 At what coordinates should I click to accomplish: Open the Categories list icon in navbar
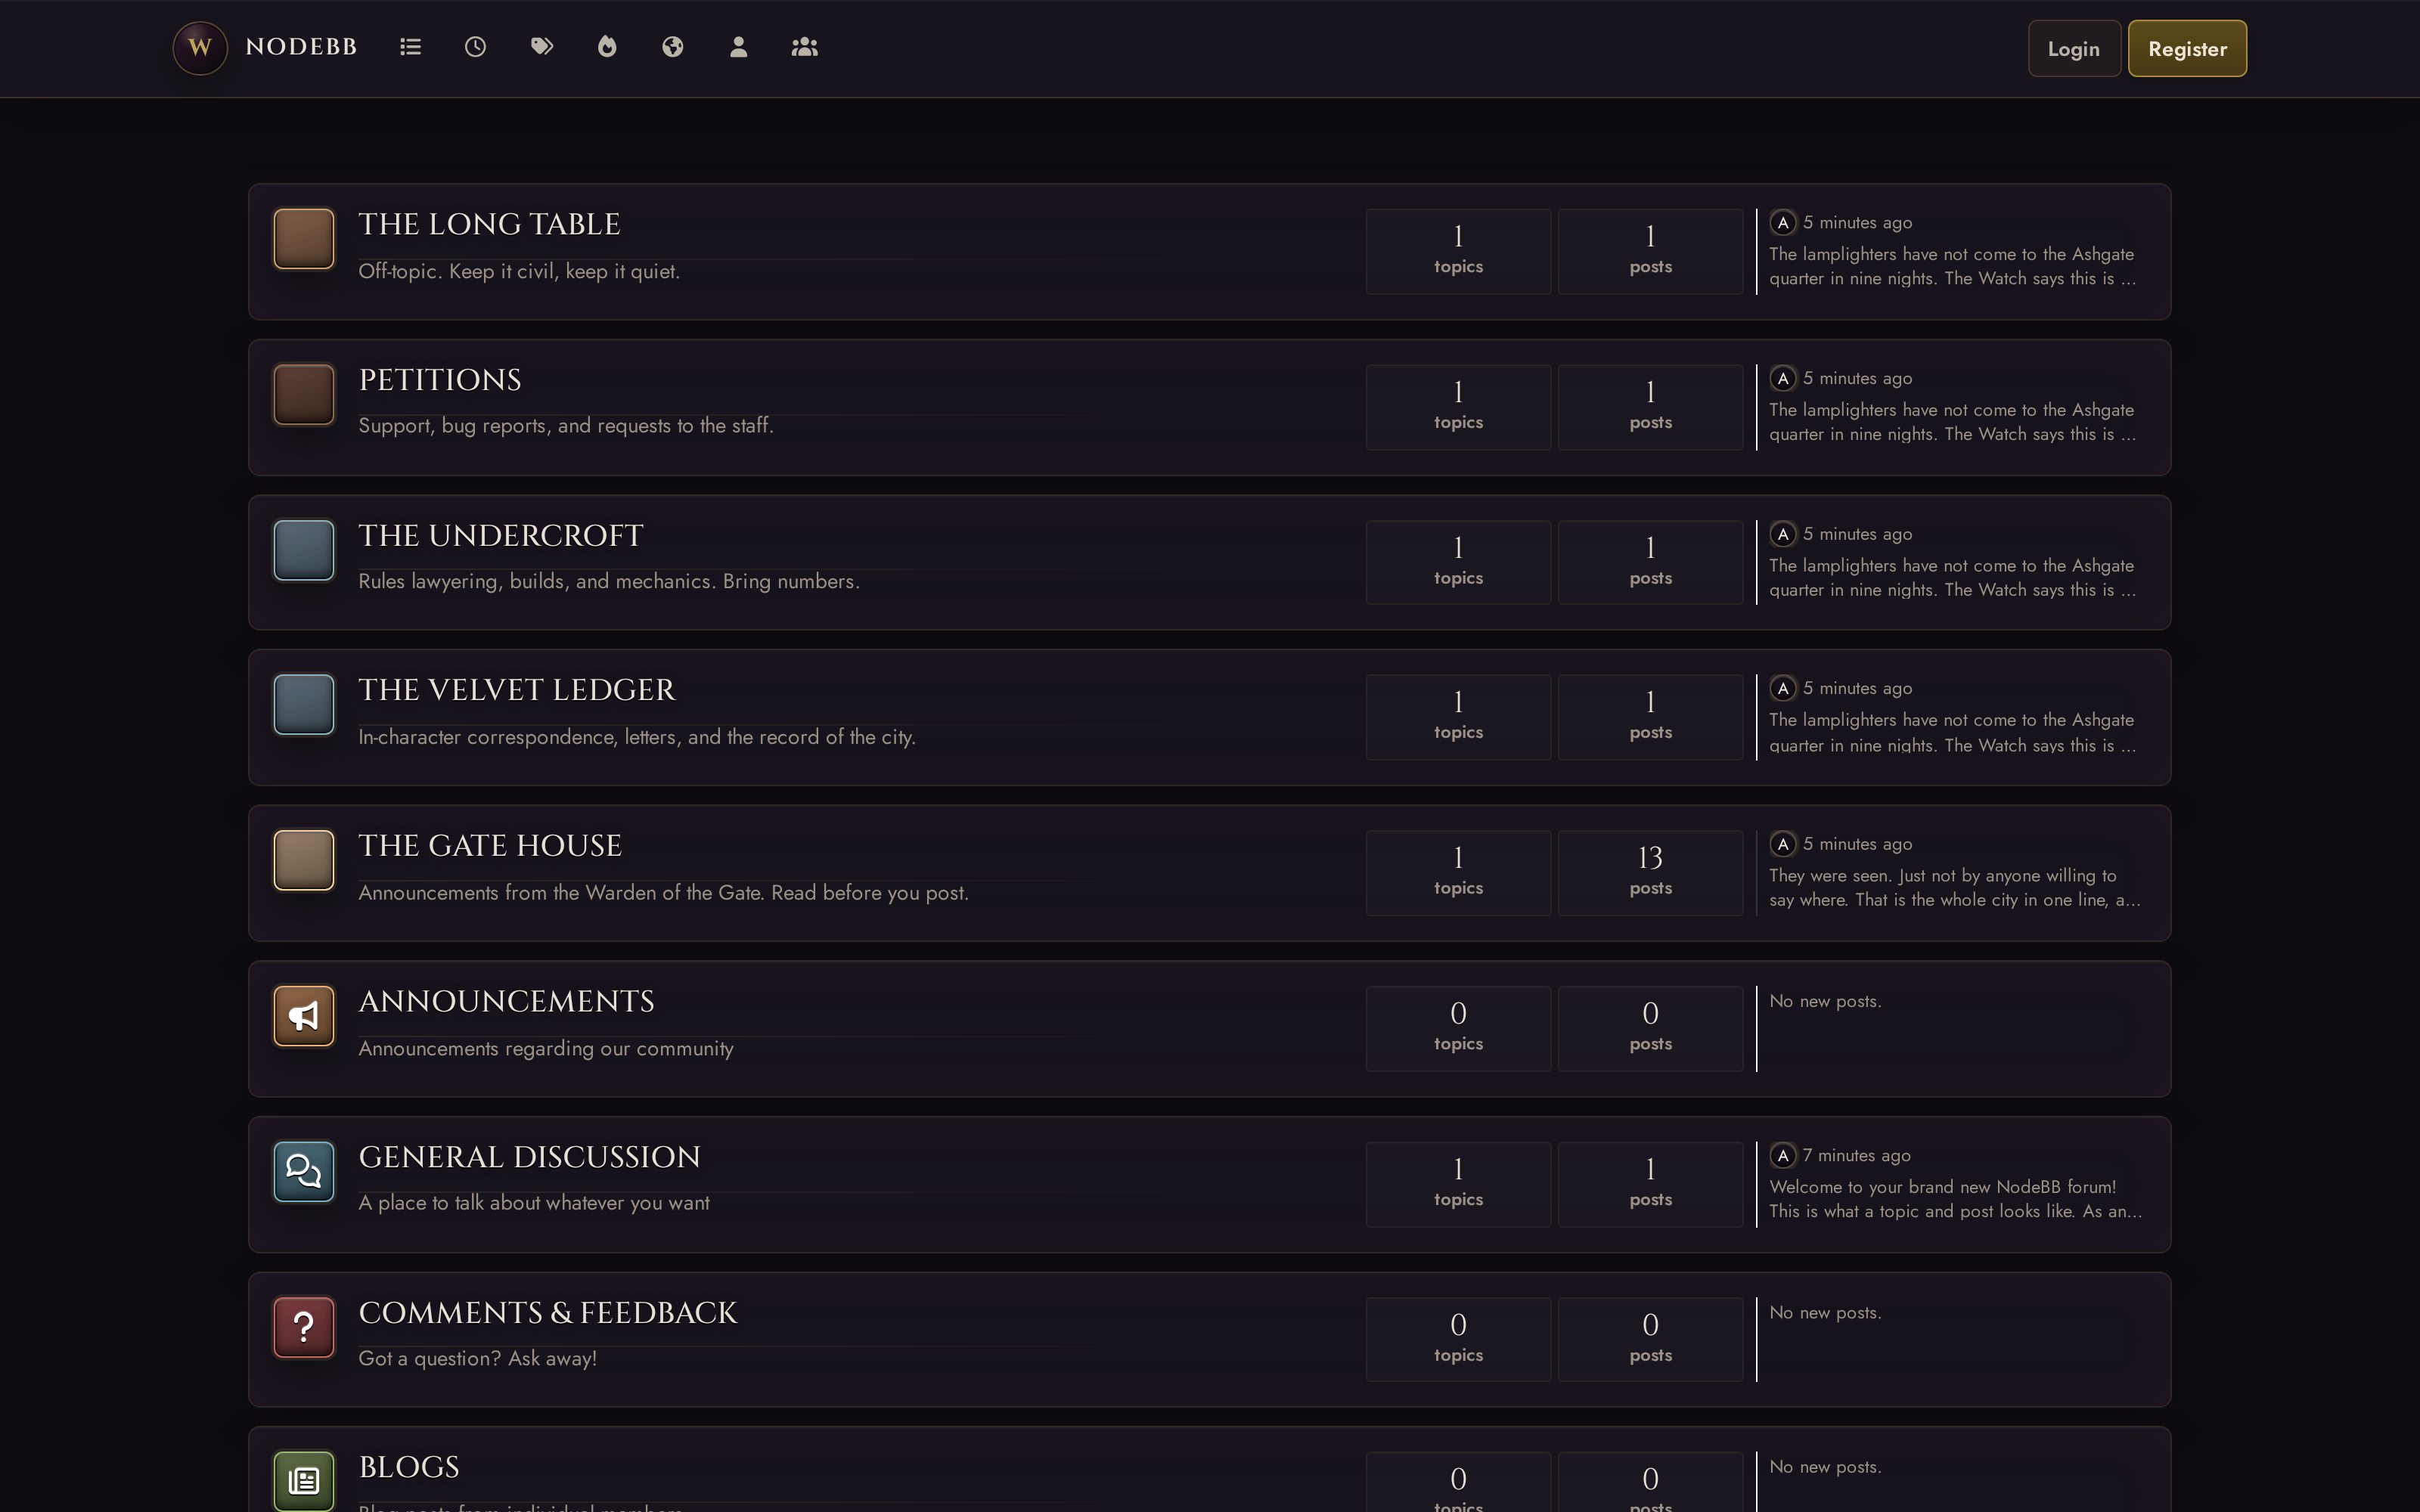tap(410, 47)
